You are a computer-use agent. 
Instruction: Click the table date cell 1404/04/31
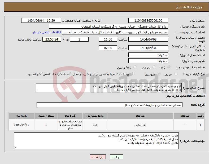tap(21, 125)
